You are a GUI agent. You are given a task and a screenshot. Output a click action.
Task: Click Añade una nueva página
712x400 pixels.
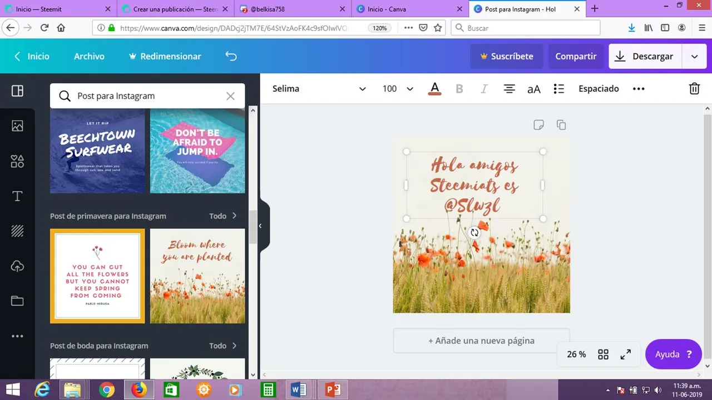click(x=481, y=341)
